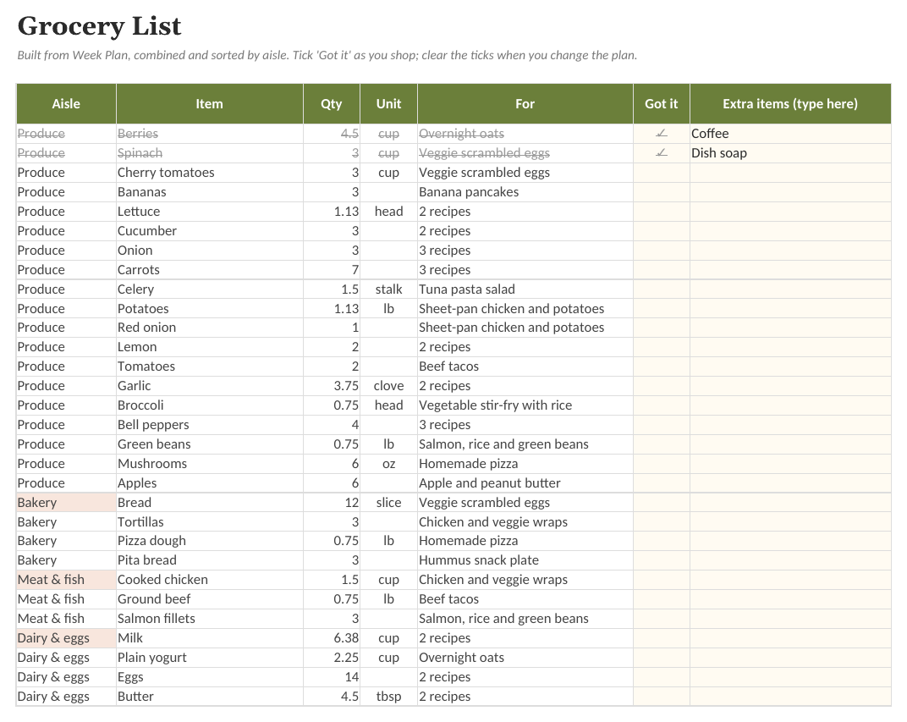Select highlighted Meat & fish cell beside Cooked chicken
Viewport: 907px width, 722px height.
tap(66, 580)
